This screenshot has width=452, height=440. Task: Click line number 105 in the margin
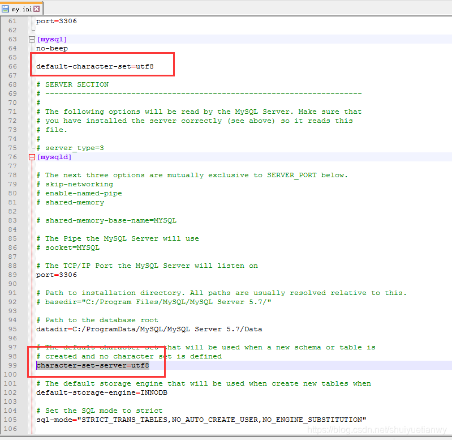tap(10, 420)
